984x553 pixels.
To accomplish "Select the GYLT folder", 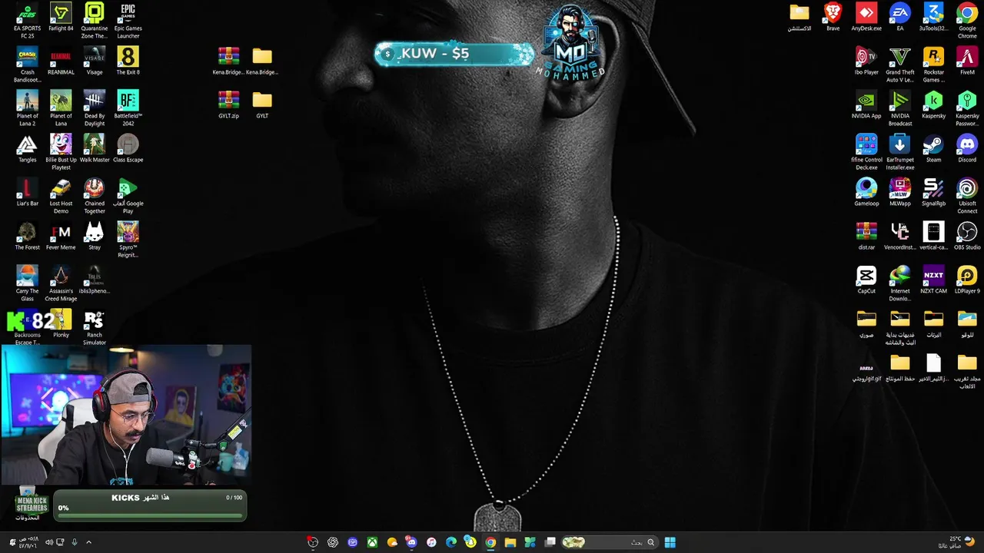I will (262, 104).
